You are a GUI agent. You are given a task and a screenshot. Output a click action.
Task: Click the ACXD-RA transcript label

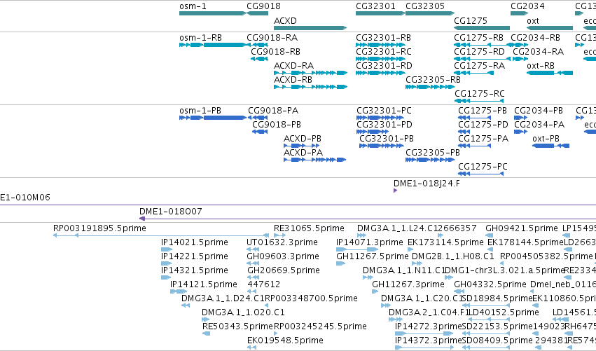tap(294, 66)
